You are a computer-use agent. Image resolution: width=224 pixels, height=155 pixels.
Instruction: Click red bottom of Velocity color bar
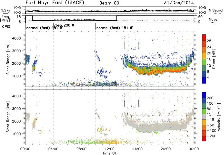[x=204, y=138]
